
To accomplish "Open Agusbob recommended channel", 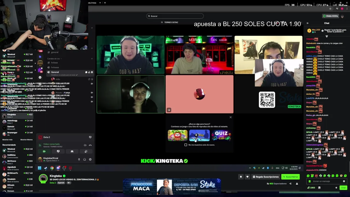I will coord(17,168).
